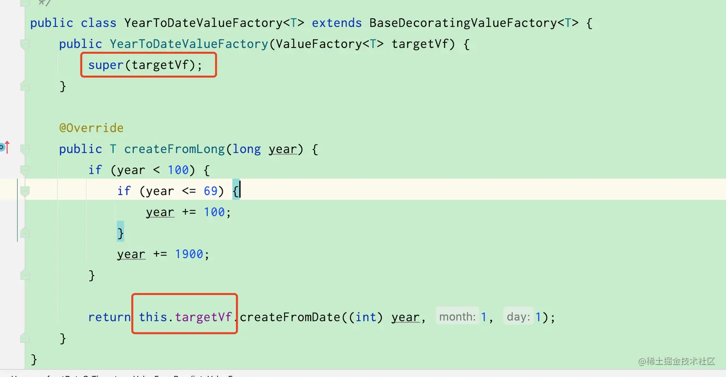Click the 'this' keyword in return statement
Image resolution: width=726 pixels, height=377 pixels.
[x=153, y=317]
